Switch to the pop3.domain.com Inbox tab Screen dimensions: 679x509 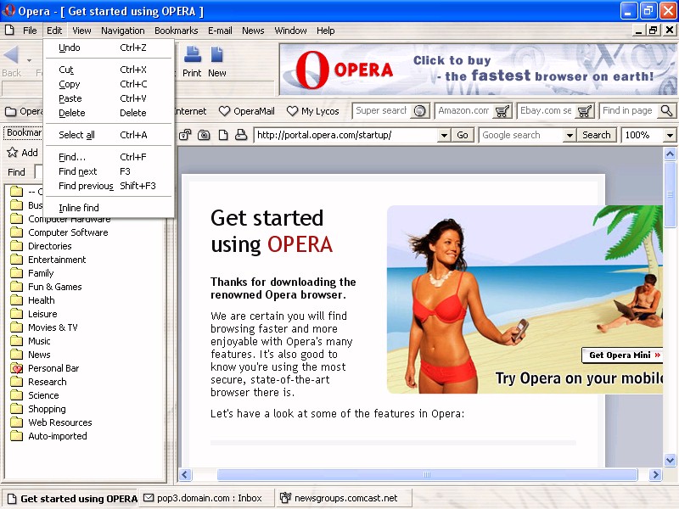[209, 498]
